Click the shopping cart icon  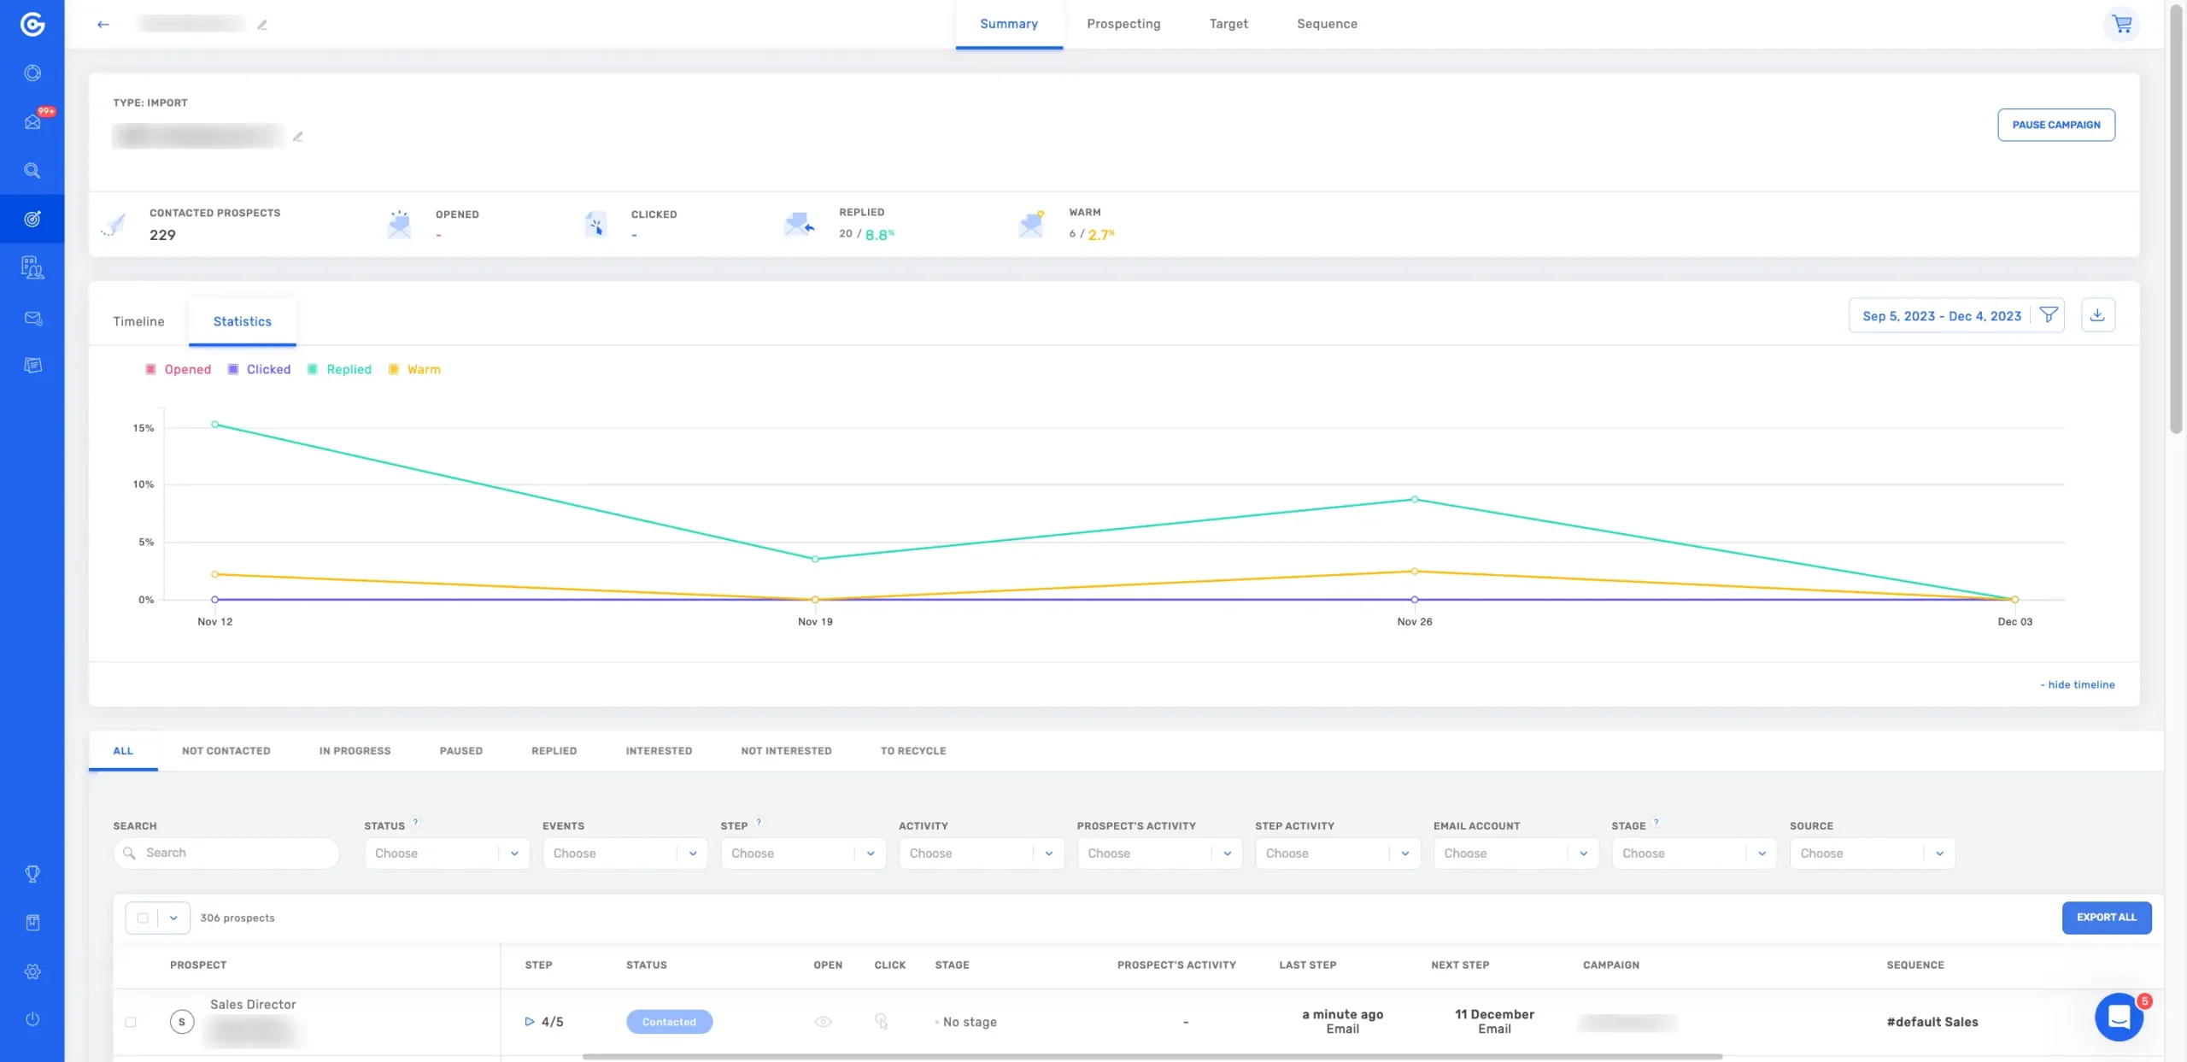click(x=2121, y=24)
